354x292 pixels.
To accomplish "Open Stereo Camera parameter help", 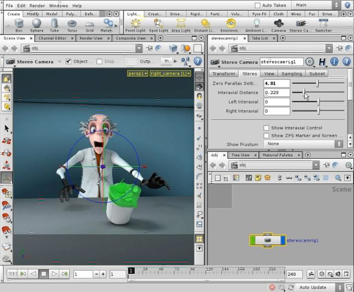I will 346,61.
